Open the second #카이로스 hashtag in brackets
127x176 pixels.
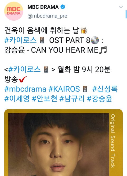pos(24,69)
